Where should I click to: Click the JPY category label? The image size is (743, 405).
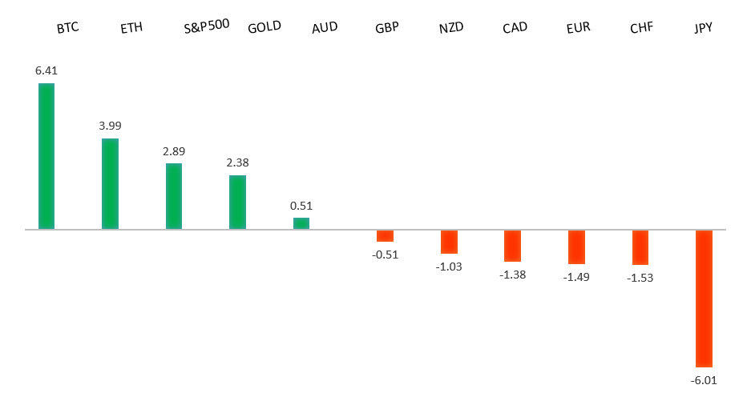[704, 28]
